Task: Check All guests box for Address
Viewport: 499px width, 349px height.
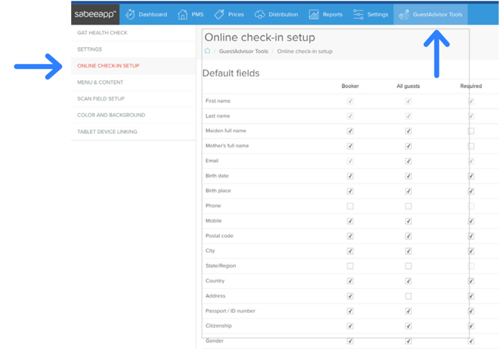Action: [x=408, y=296]
